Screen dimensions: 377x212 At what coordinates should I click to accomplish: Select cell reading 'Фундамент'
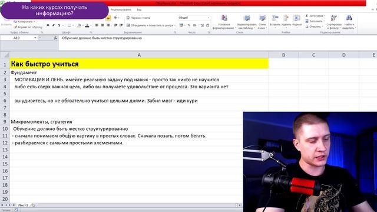pos(139,72)
